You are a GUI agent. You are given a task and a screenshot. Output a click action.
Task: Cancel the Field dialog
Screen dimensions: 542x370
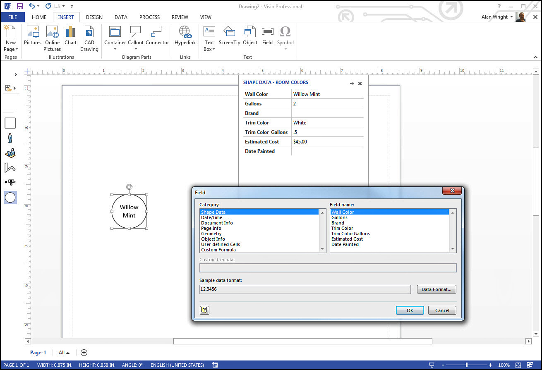[x=442, y=310]
